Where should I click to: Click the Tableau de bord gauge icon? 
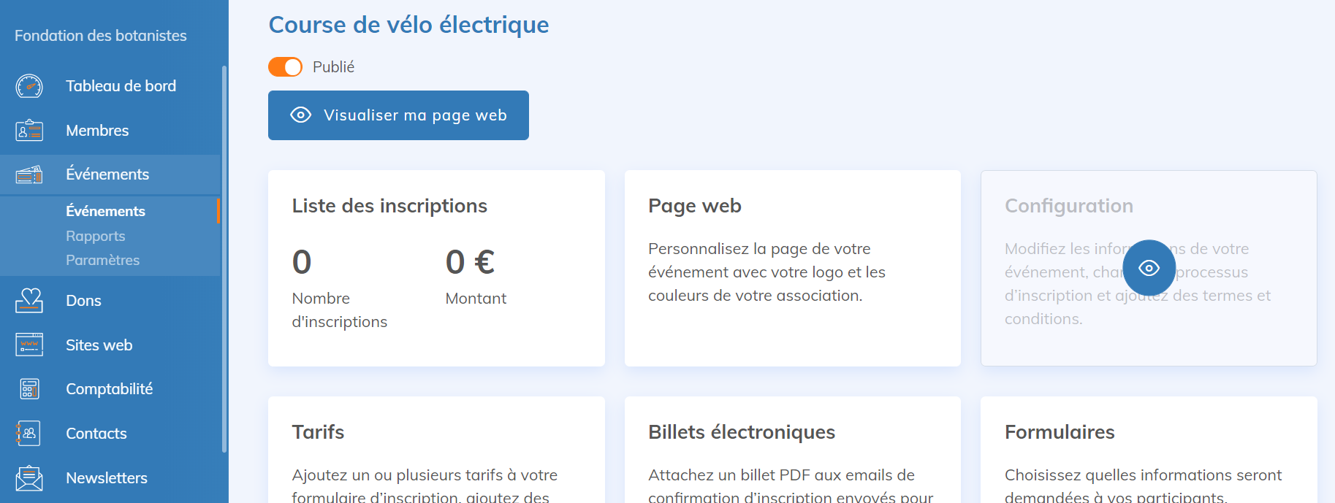29,86
